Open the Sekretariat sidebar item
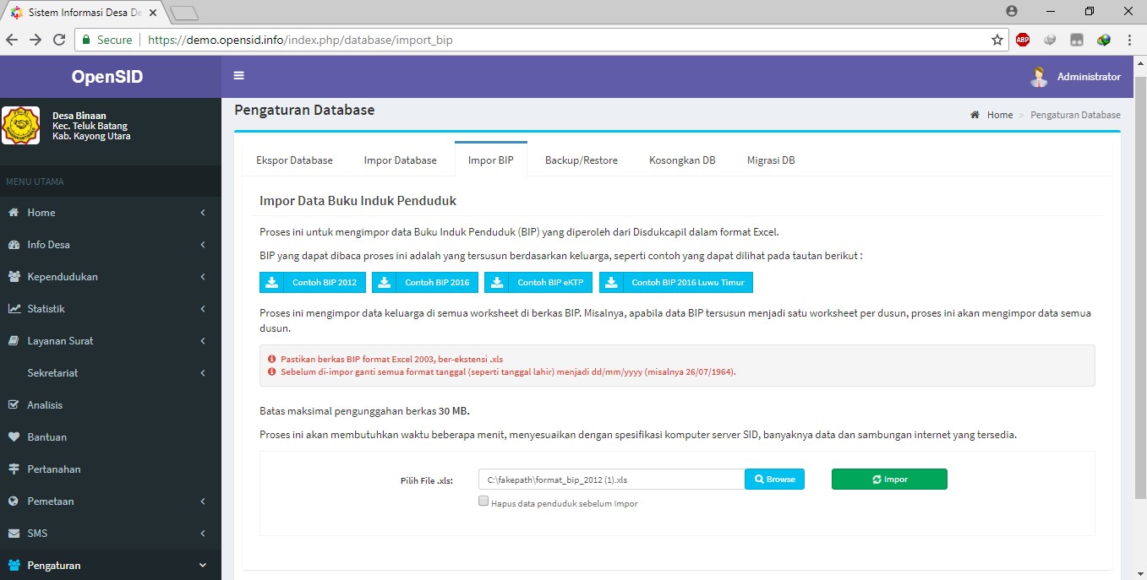 coord(111,373)
